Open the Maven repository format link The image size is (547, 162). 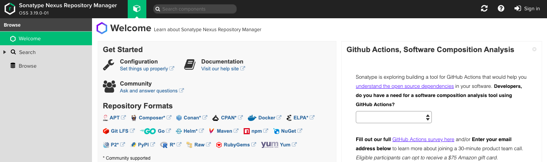224,131
